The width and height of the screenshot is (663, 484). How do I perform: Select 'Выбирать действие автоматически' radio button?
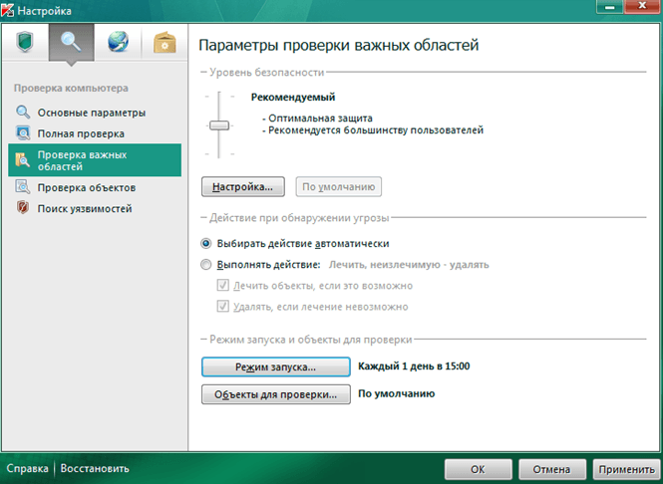tap(206, 243)
